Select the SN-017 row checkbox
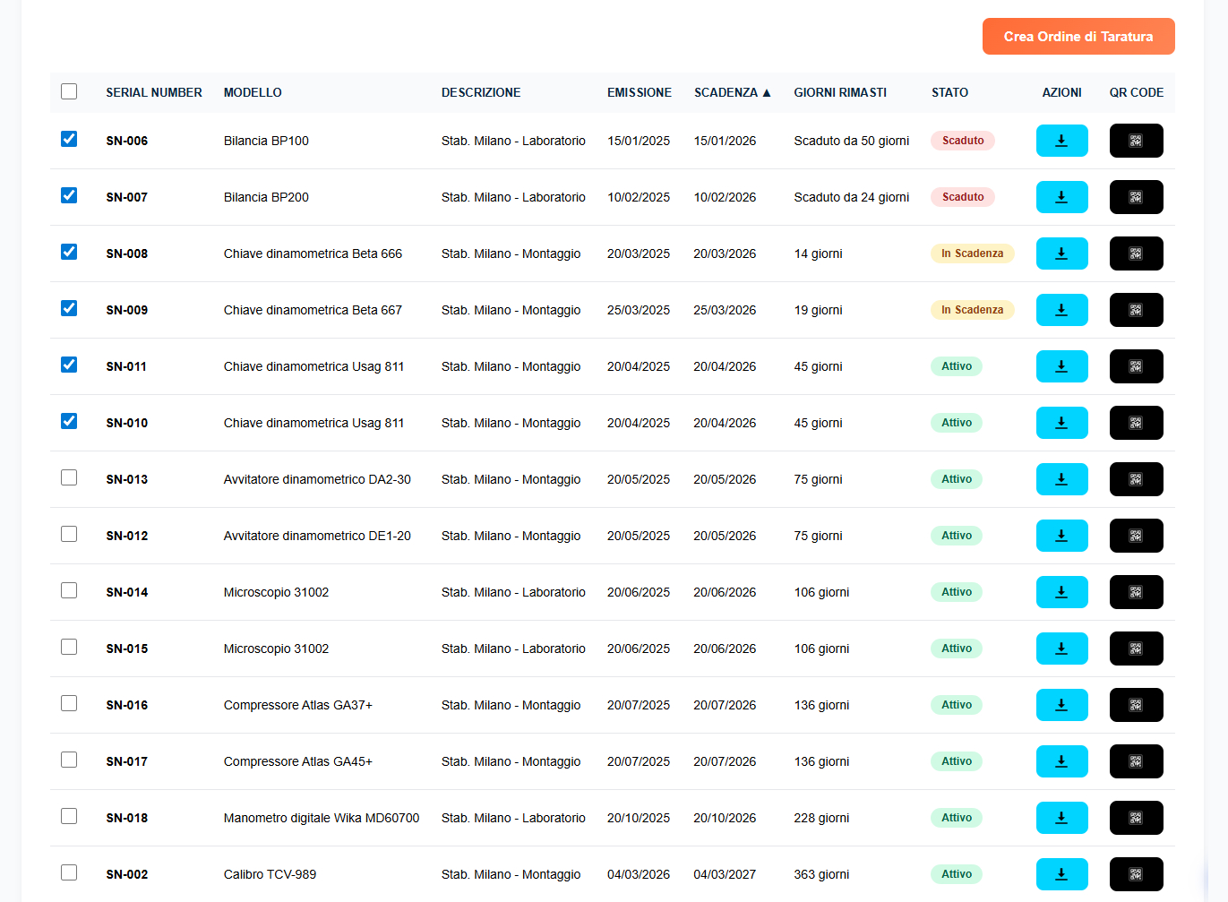This screenshot has height=902, width=1228. click(x=69, y=760)
